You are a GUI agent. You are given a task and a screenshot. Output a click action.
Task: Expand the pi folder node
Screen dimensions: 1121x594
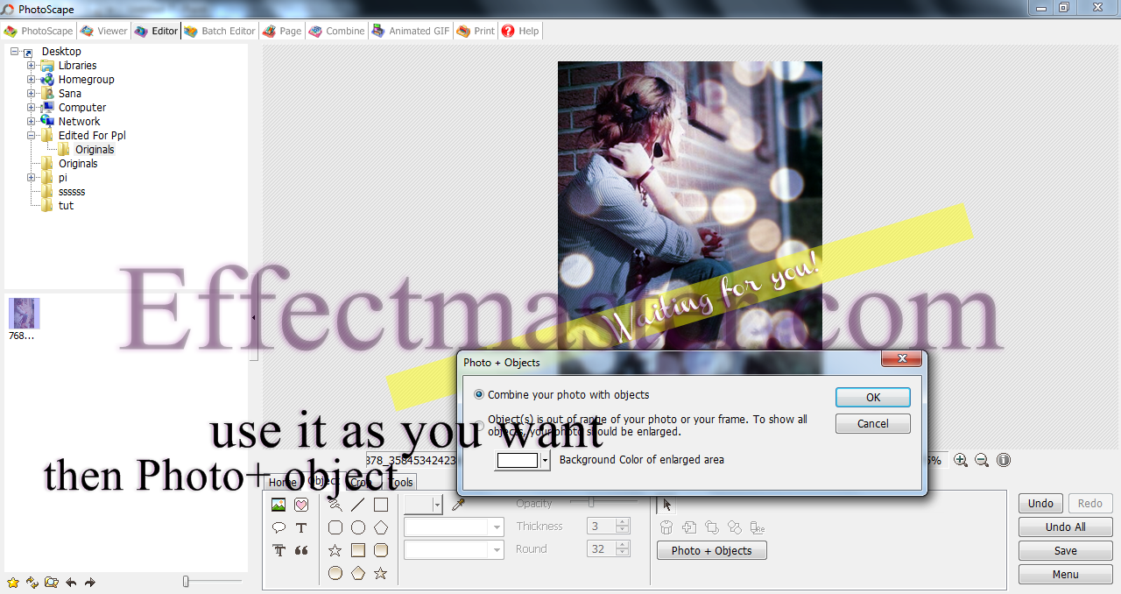(x=32, y=178)
